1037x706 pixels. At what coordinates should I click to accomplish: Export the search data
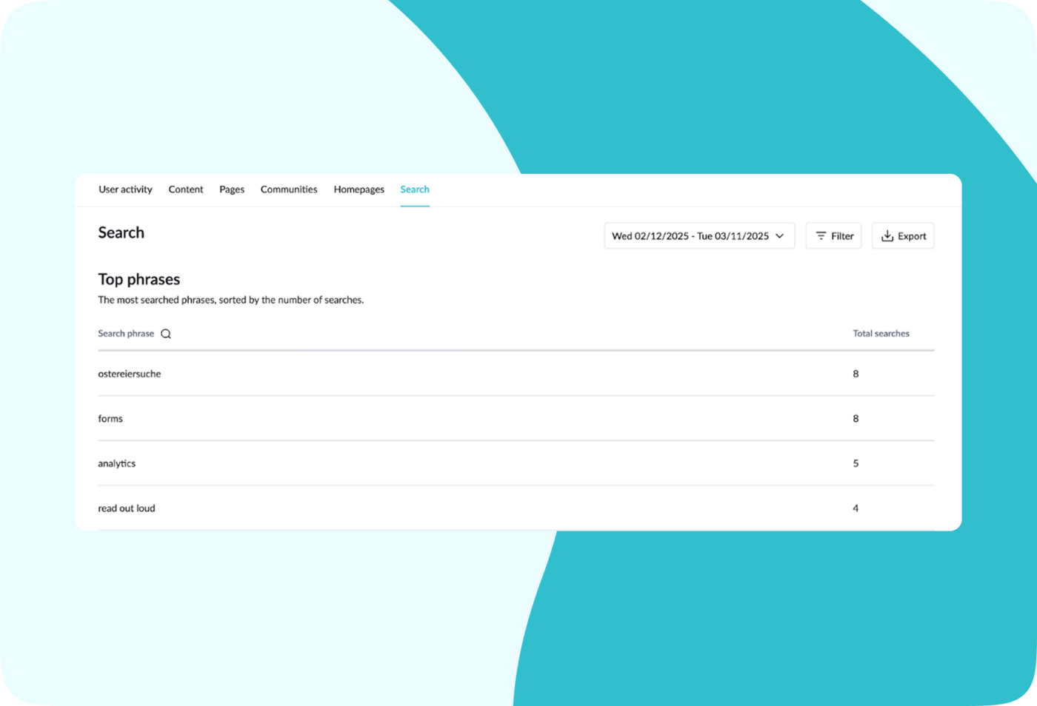pos(903,236)
